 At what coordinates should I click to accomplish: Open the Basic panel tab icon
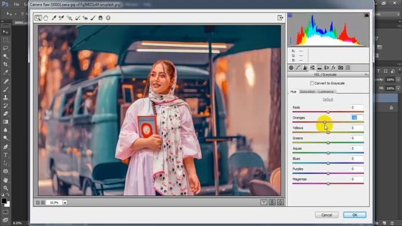click(x=291, y=68)
